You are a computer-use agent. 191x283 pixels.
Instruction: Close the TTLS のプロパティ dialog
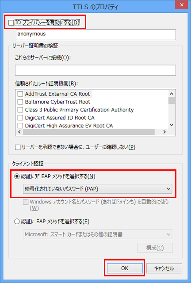tap(182, 5)
